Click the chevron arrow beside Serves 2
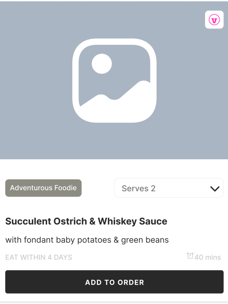228x304 pixels. (x=215, y=188)
